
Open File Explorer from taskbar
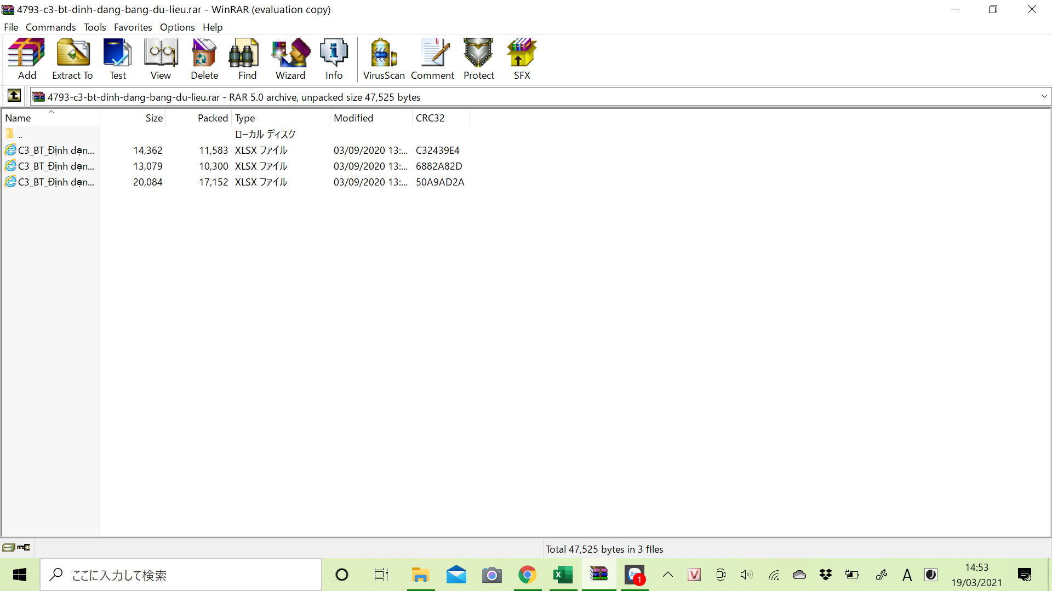tap(420, 575)
